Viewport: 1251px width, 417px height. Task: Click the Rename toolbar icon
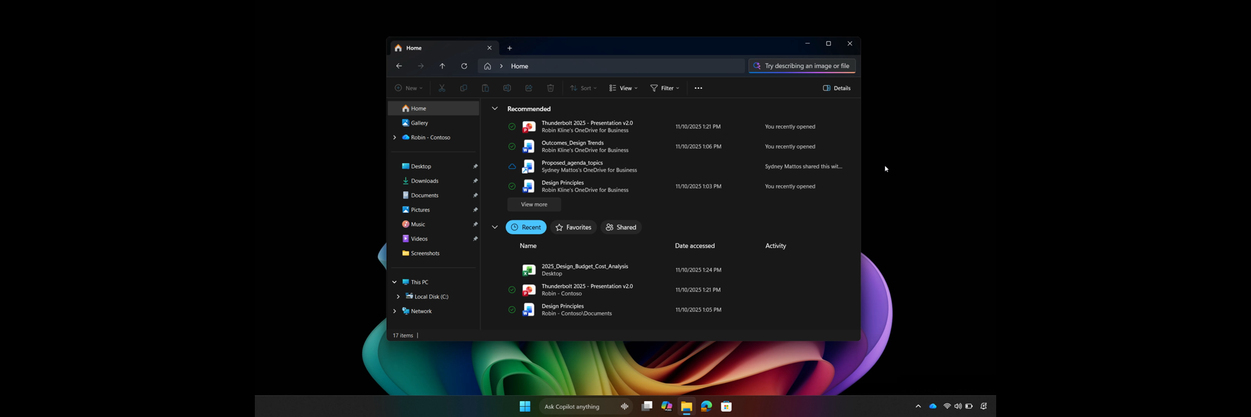pyautogui.click(x=507, y=88)
